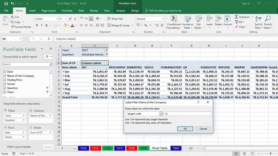Click the Insert cells icon
Viewport: 278px width, 156px height.
[209, 19]
